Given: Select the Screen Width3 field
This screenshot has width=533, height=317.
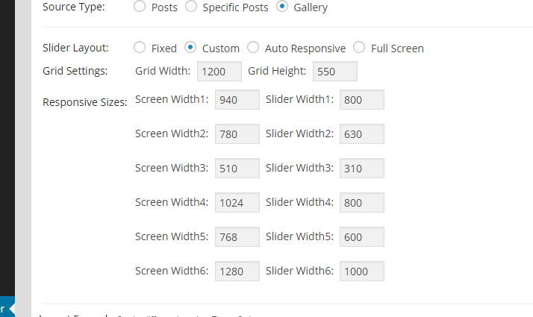Looking at the screenshot, I should pos(237,169).
